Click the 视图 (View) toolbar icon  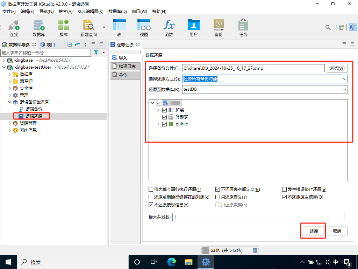[x=144, y=25]
